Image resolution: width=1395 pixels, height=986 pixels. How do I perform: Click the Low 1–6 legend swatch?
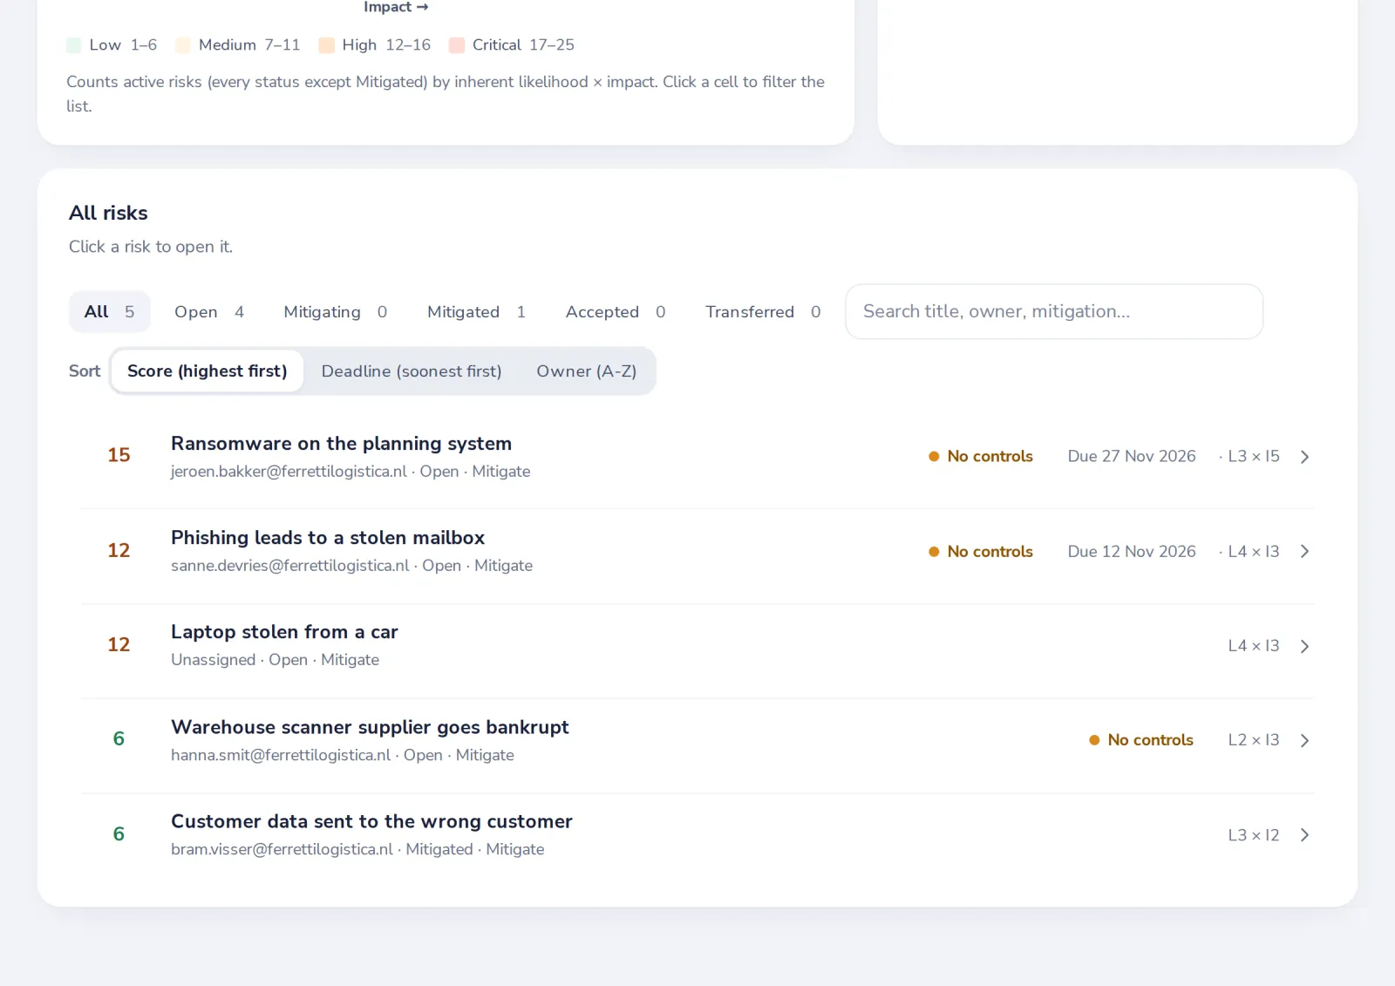point(74,45)
